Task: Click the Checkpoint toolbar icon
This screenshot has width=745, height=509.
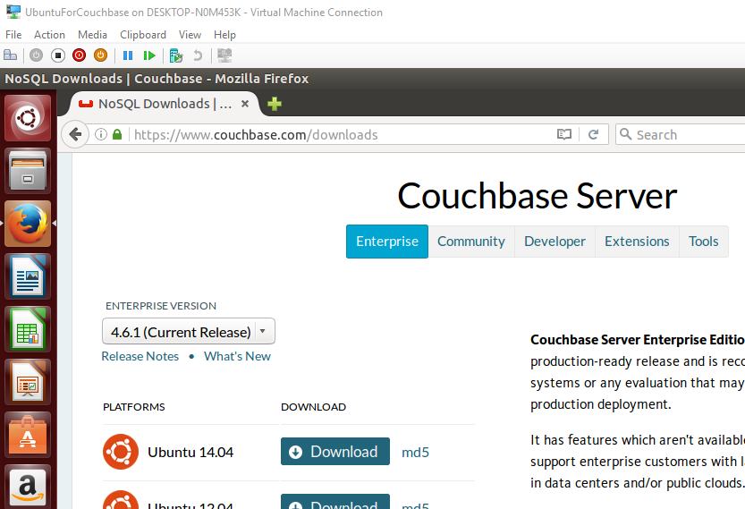Action: click(x=176, y=55)
